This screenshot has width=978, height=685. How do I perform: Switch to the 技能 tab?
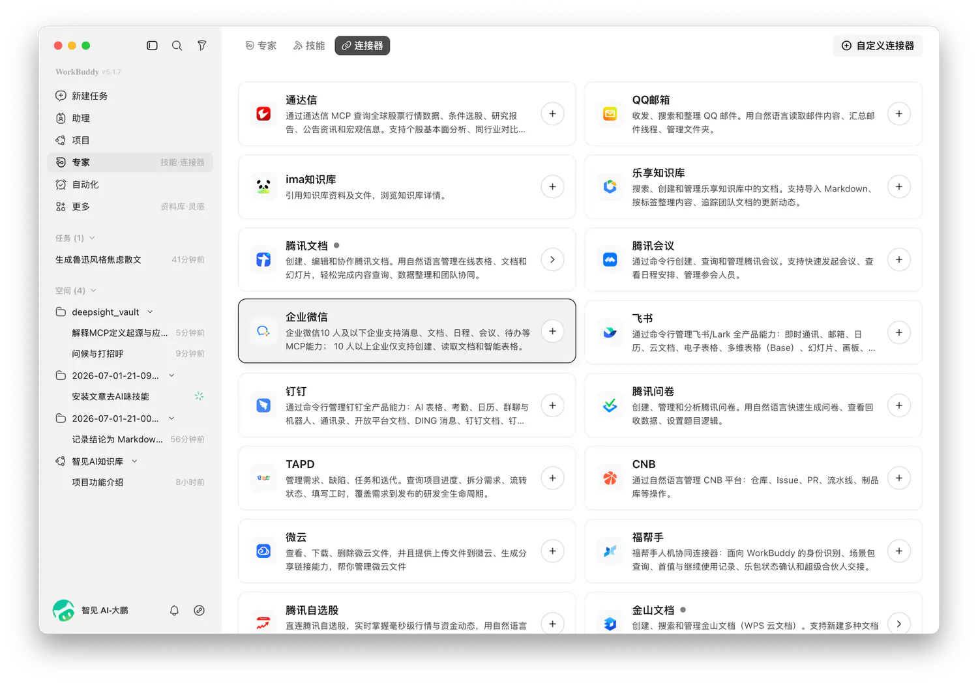[x=309, y=46]
